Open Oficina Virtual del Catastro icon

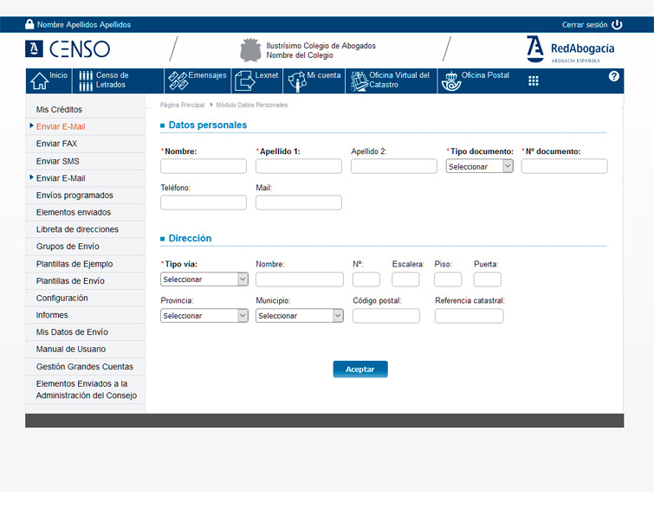pos(359,81)
